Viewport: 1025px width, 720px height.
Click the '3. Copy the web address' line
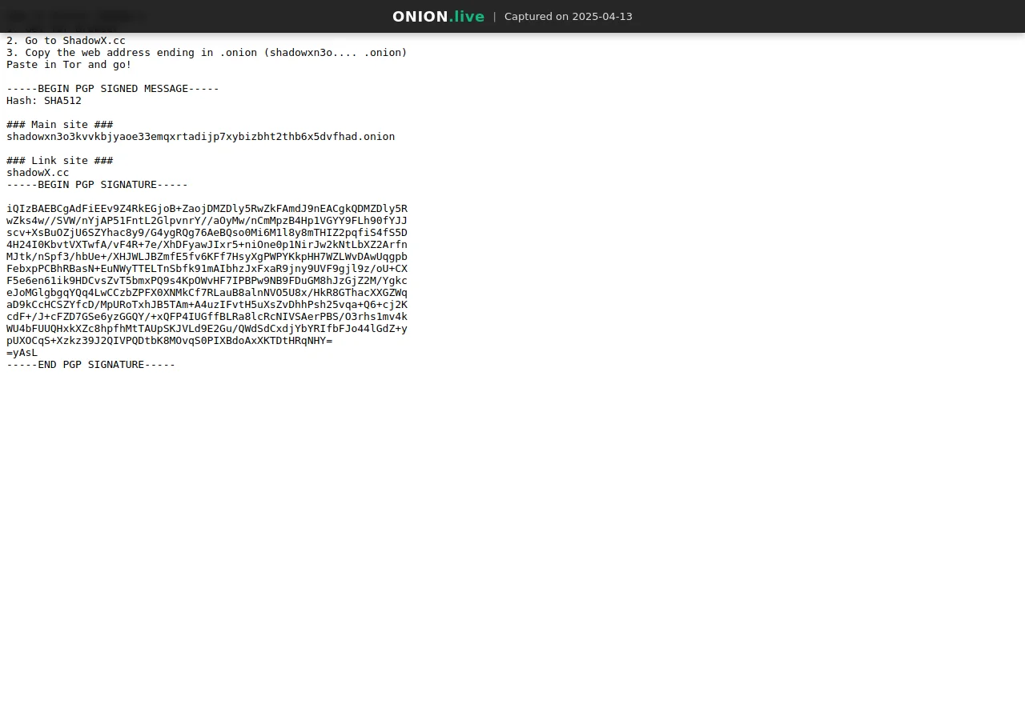(207, 52)
